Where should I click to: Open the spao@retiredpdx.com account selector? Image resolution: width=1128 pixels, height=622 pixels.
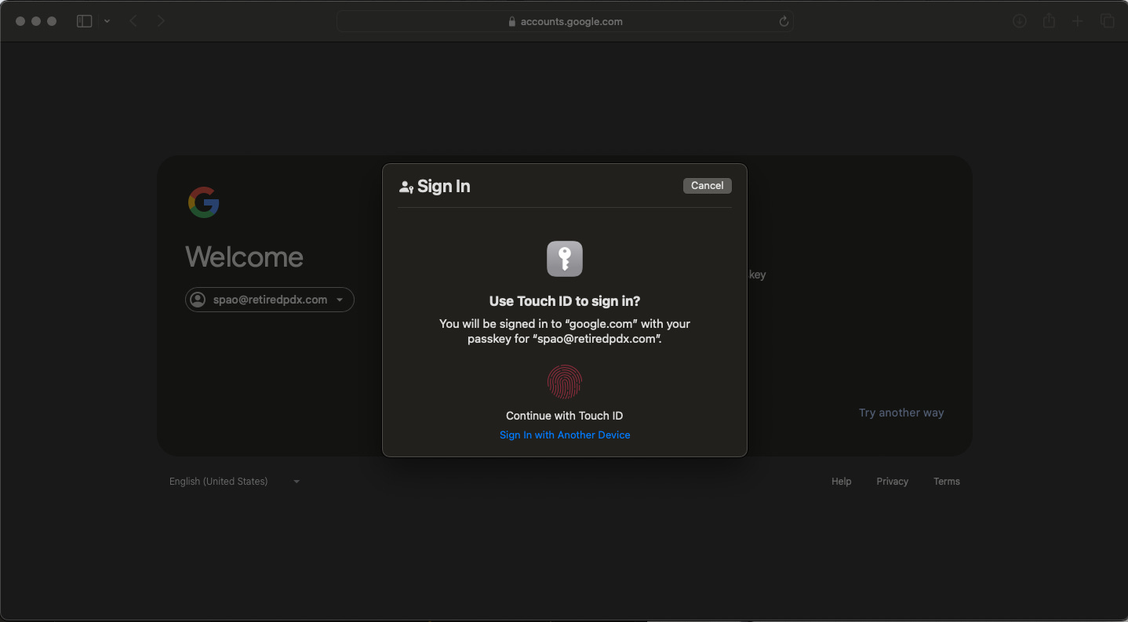270,300
